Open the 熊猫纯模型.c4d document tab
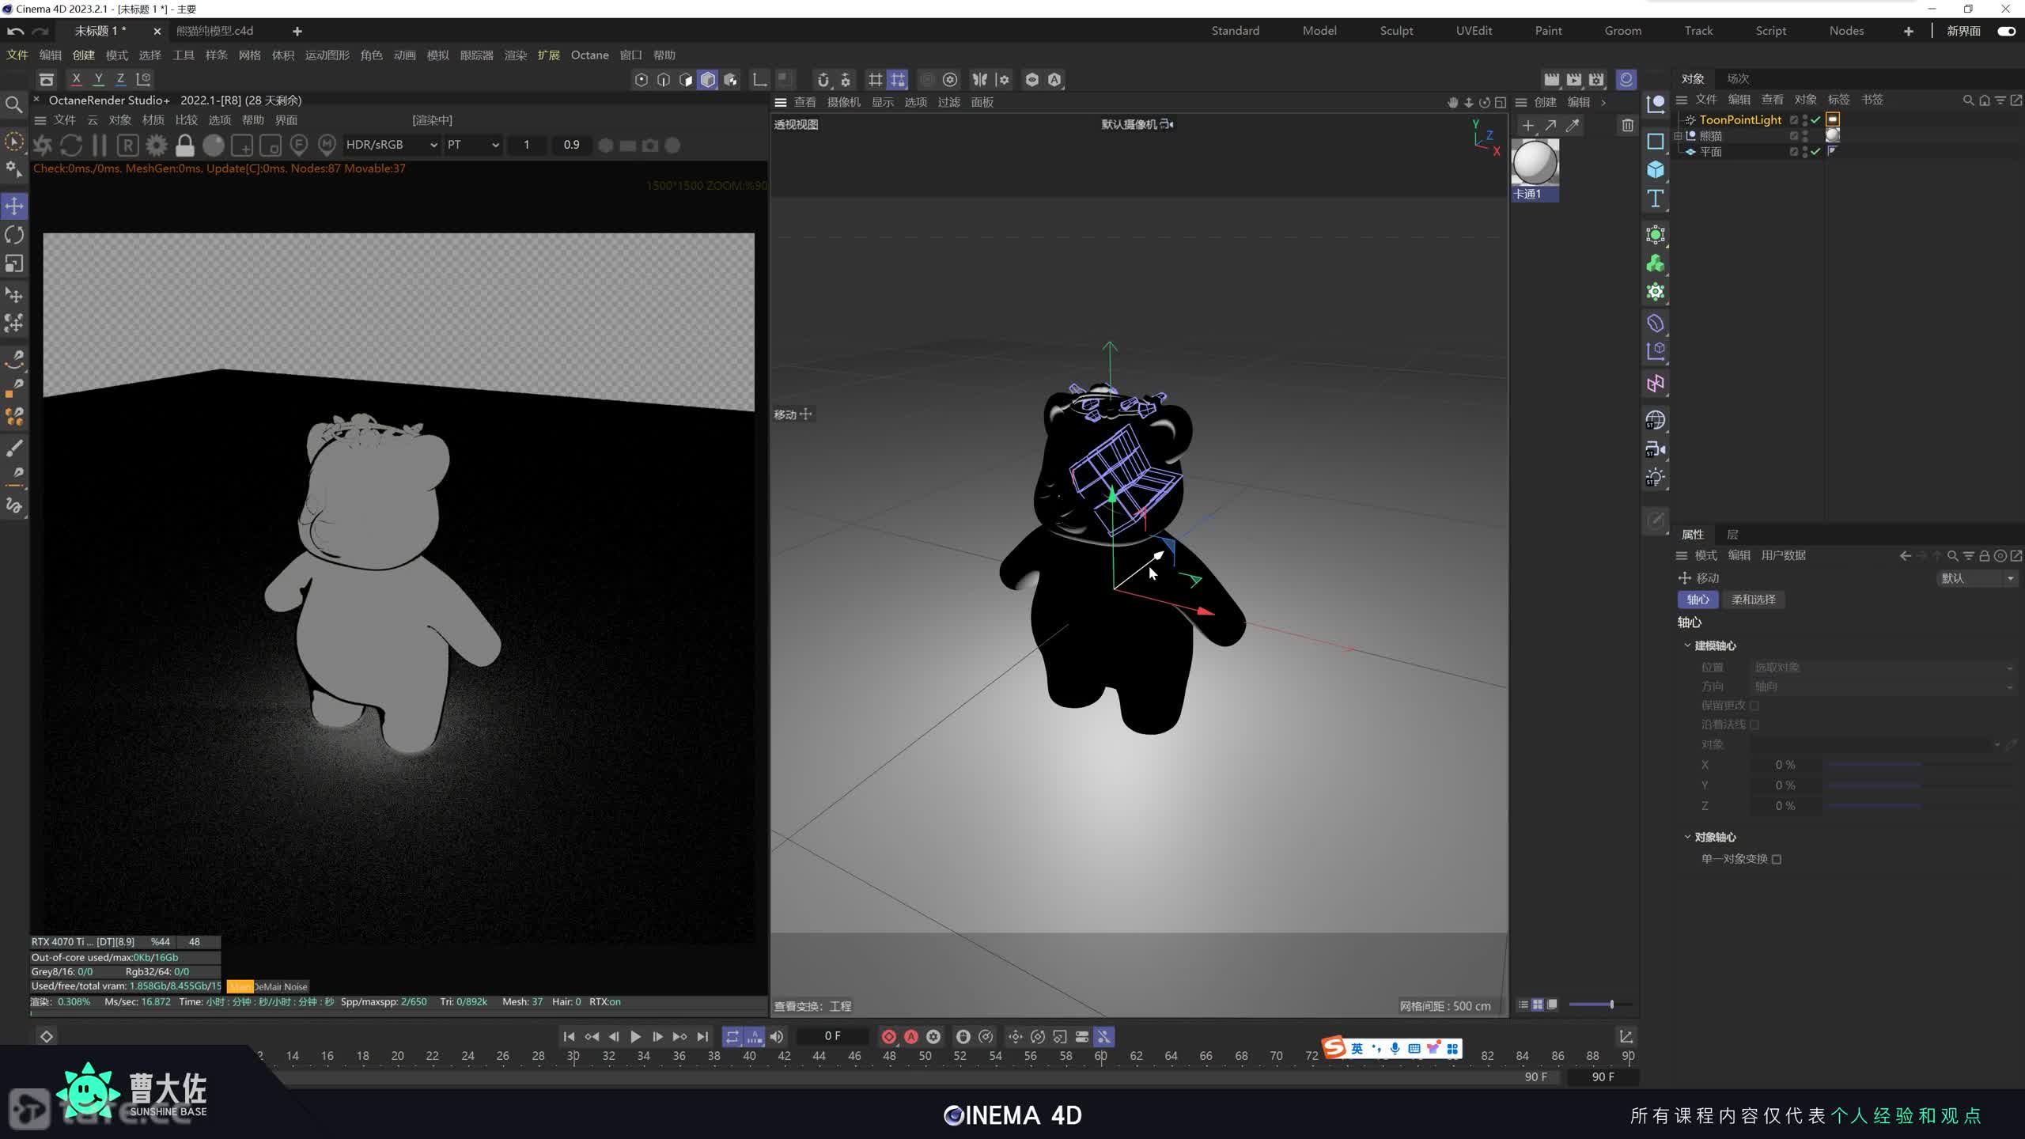The width and height of the screenshot is (2025, 1139). coord(214,31)
